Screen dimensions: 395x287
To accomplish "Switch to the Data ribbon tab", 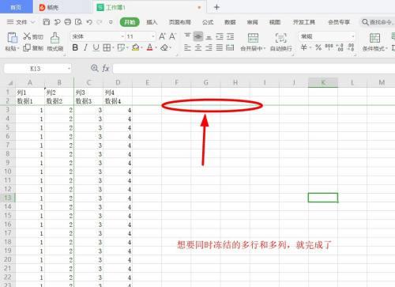I will 230,22.
